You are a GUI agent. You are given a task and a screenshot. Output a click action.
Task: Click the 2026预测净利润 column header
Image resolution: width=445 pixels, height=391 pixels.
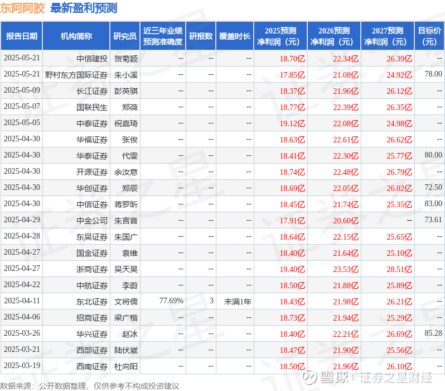point(334,36)
